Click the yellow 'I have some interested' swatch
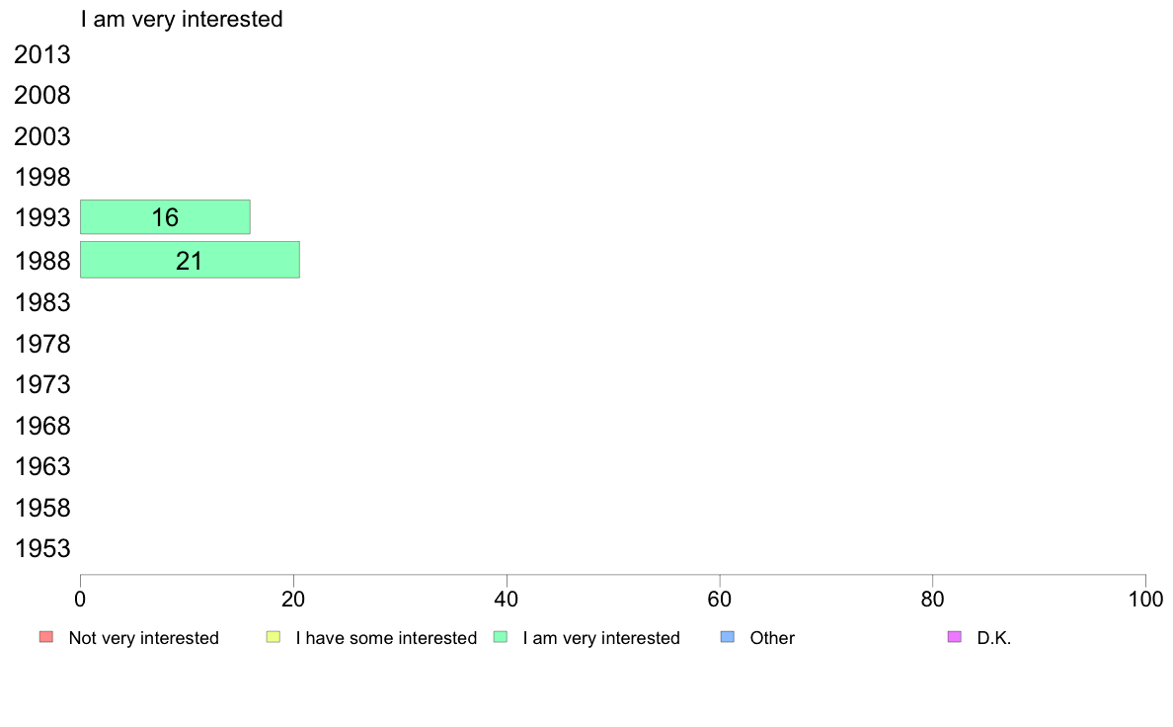 274,637
